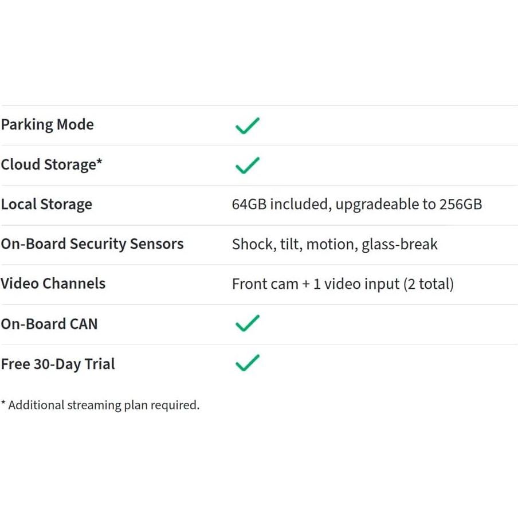Click the Cloud Storage green checkmark
This screenshot has height=518, width=518.
(x=247, y=165)
